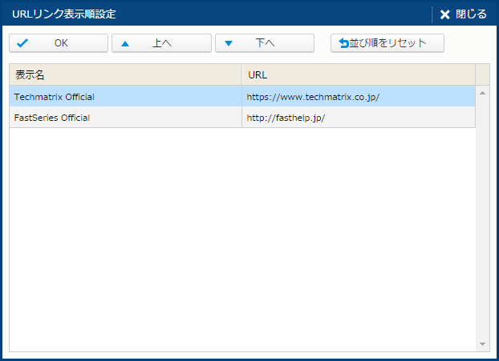Click the http://fasthelp.jp/ URL cell
This screenshot has width=499, height=361.
click(x=286, y=118)
